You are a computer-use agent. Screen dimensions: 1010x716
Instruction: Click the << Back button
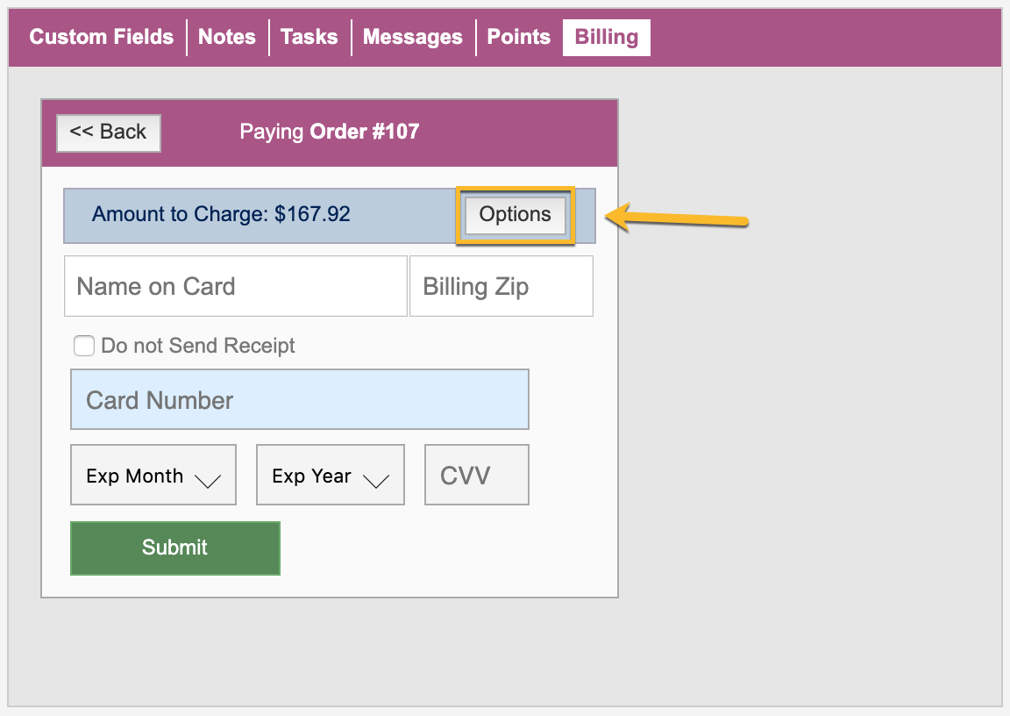click(108, 132)
